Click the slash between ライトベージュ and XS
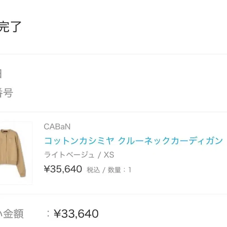Image resolution: width=227 pixels, height=227 pixels. click(x=99, y=155)
